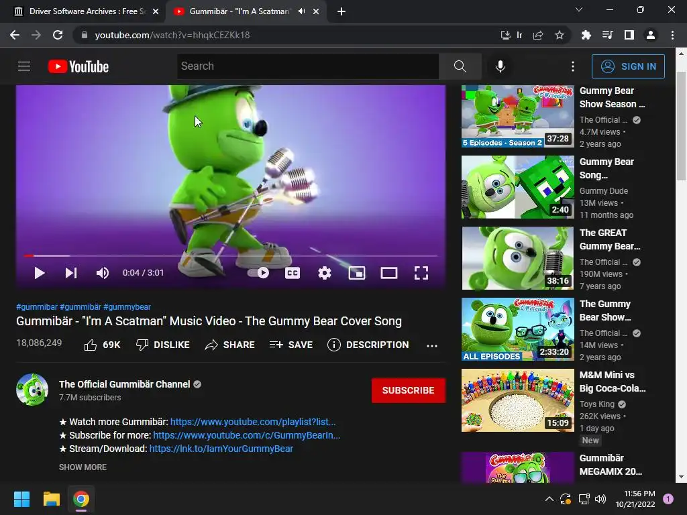Screen dimensions: 687x515
Task: Click SHARE under the video
Action: (x=229, y=345)
